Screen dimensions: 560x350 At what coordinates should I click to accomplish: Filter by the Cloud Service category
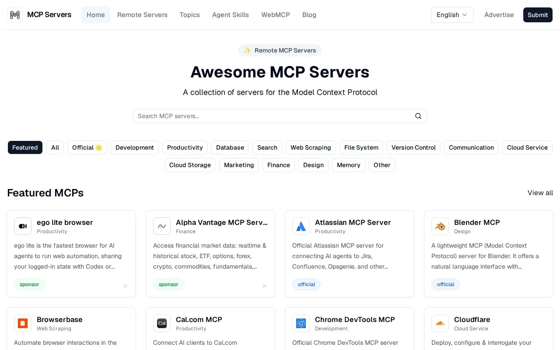[527, 147]
